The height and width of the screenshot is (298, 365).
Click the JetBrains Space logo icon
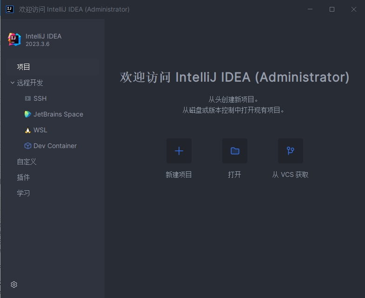[x=28, y=114]
